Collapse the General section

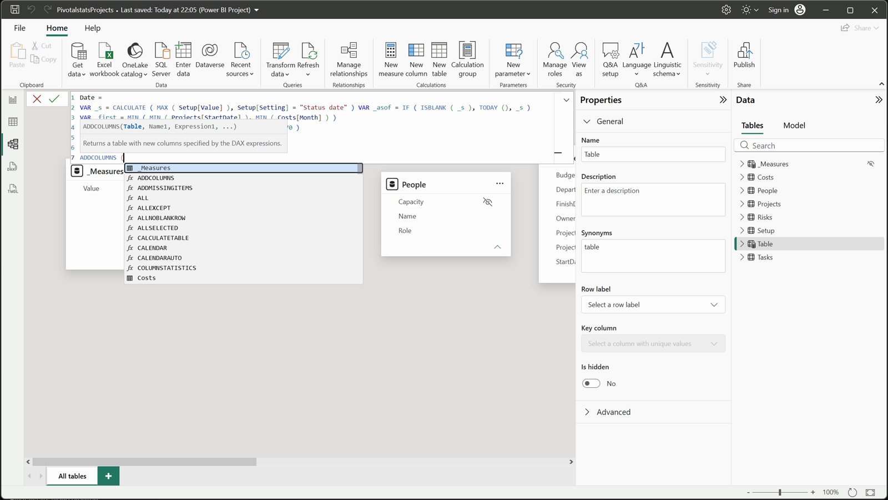[587, 121]
